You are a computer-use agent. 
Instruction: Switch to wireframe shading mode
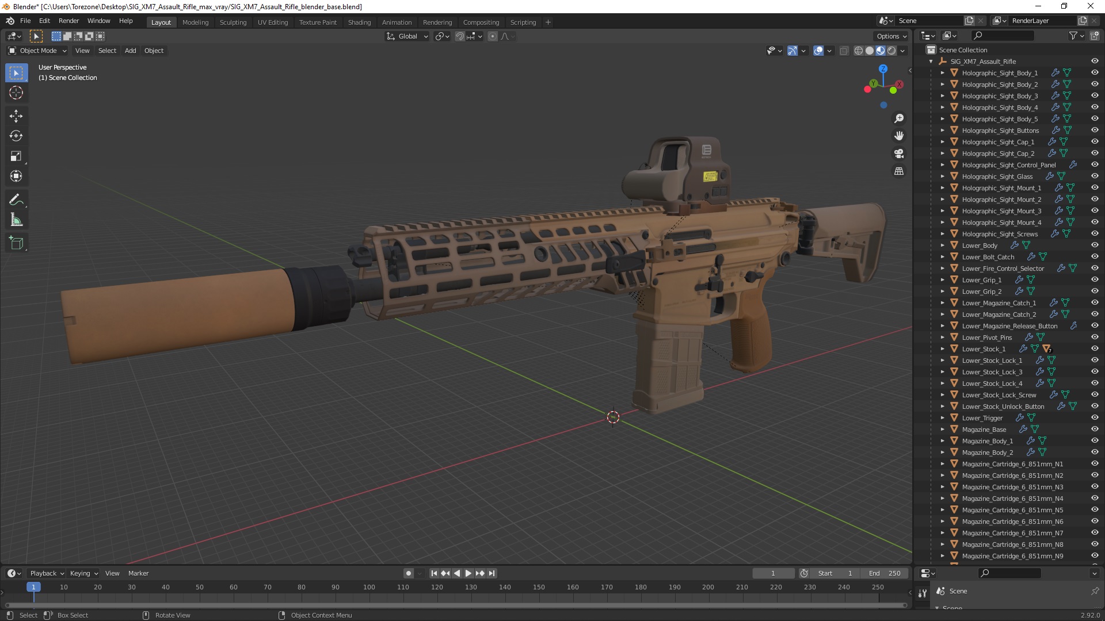859,51
